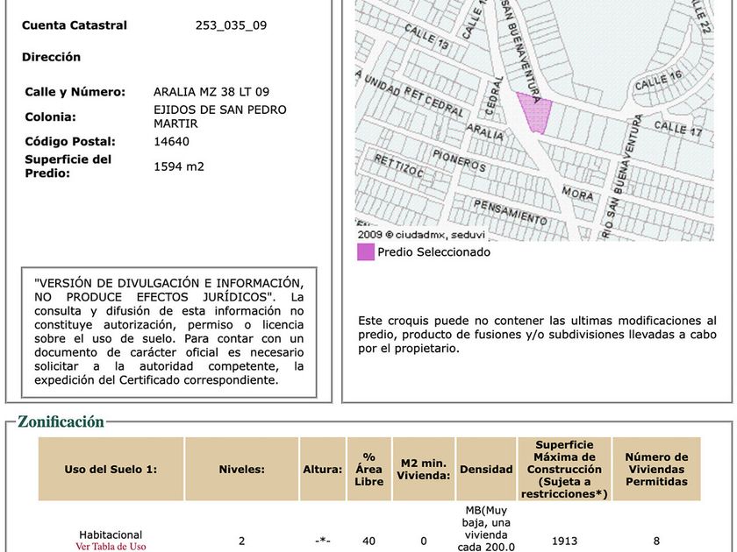Click the Densidad column header
The image size is (737, 552).
click(x=486, y=469)
